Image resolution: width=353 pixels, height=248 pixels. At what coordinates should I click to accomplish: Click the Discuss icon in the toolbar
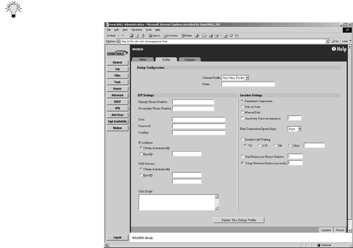point(225,35)
